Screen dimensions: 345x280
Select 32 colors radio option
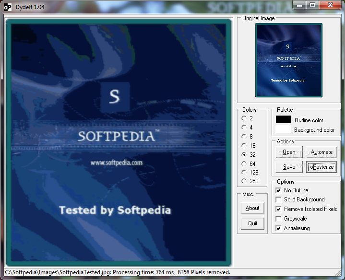pyautogui.click(x=244, y=154)
